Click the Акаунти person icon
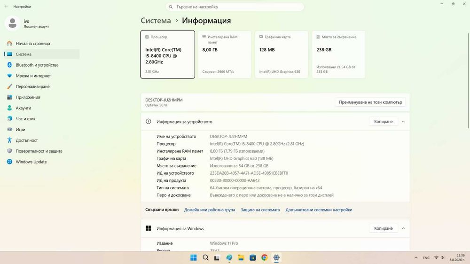 coord(9,108)
